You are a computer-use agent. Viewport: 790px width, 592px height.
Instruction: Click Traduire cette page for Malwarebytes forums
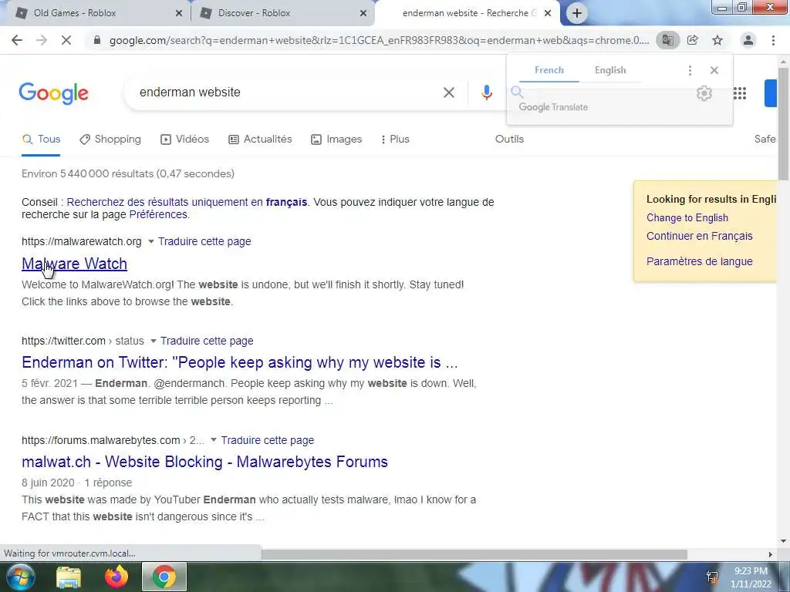[267, 440]
